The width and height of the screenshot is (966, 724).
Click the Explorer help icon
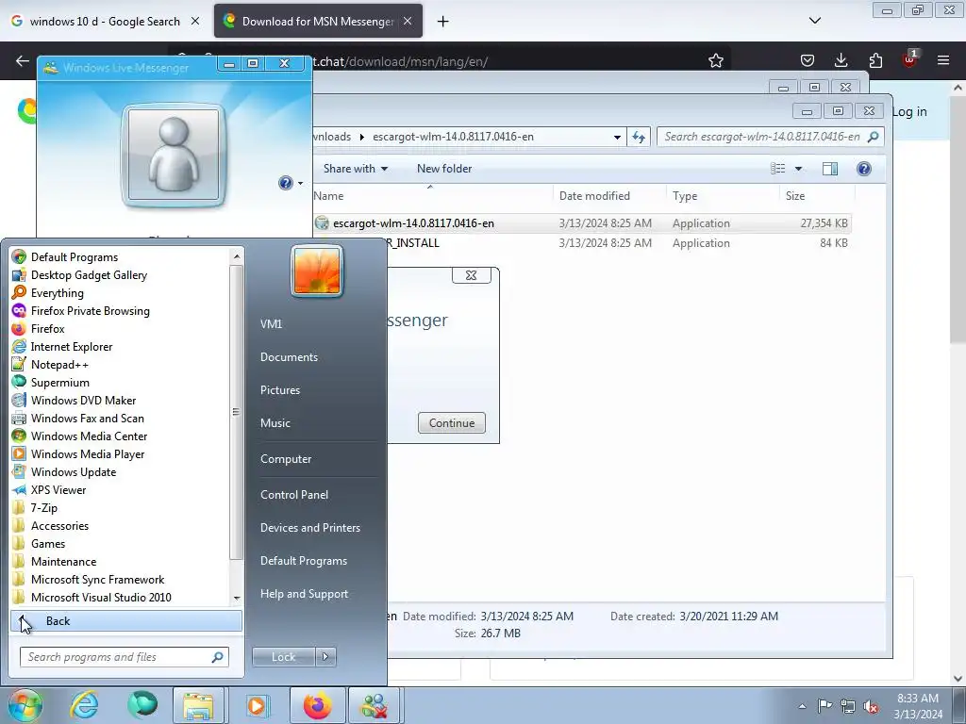864,169
